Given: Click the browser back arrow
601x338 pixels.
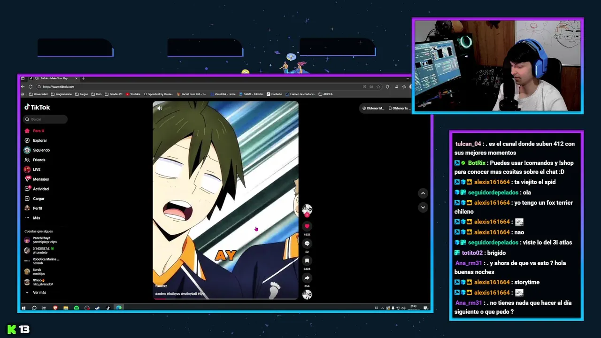Looking at the screenshot, I should (x=23, y=87).
